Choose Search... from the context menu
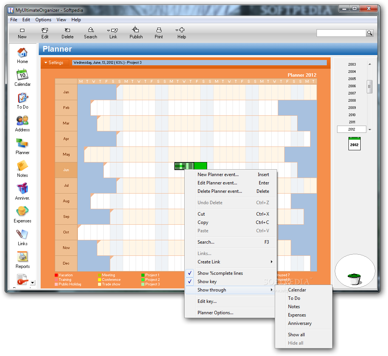This screenshot has width=388, height=356. [x=230, y=243]
